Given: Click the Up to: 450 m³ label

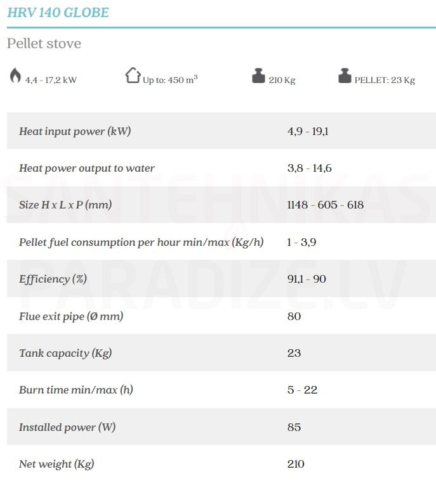Looking at the screenshot, I should [170, 79].
